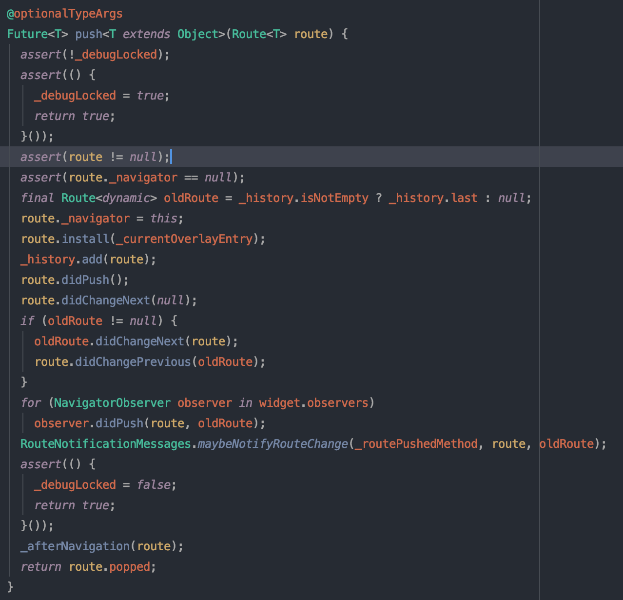Click '_history.add(route);' line
This screenshot has height=600, width=623.
88,260
